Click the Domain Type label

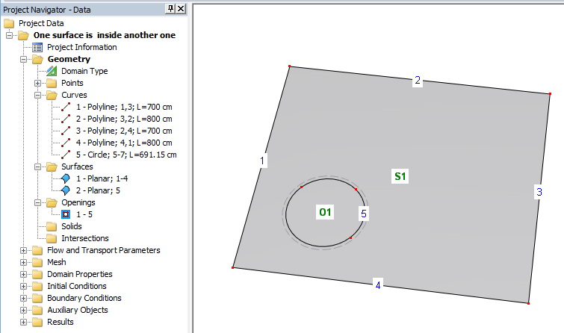(84, 71)
